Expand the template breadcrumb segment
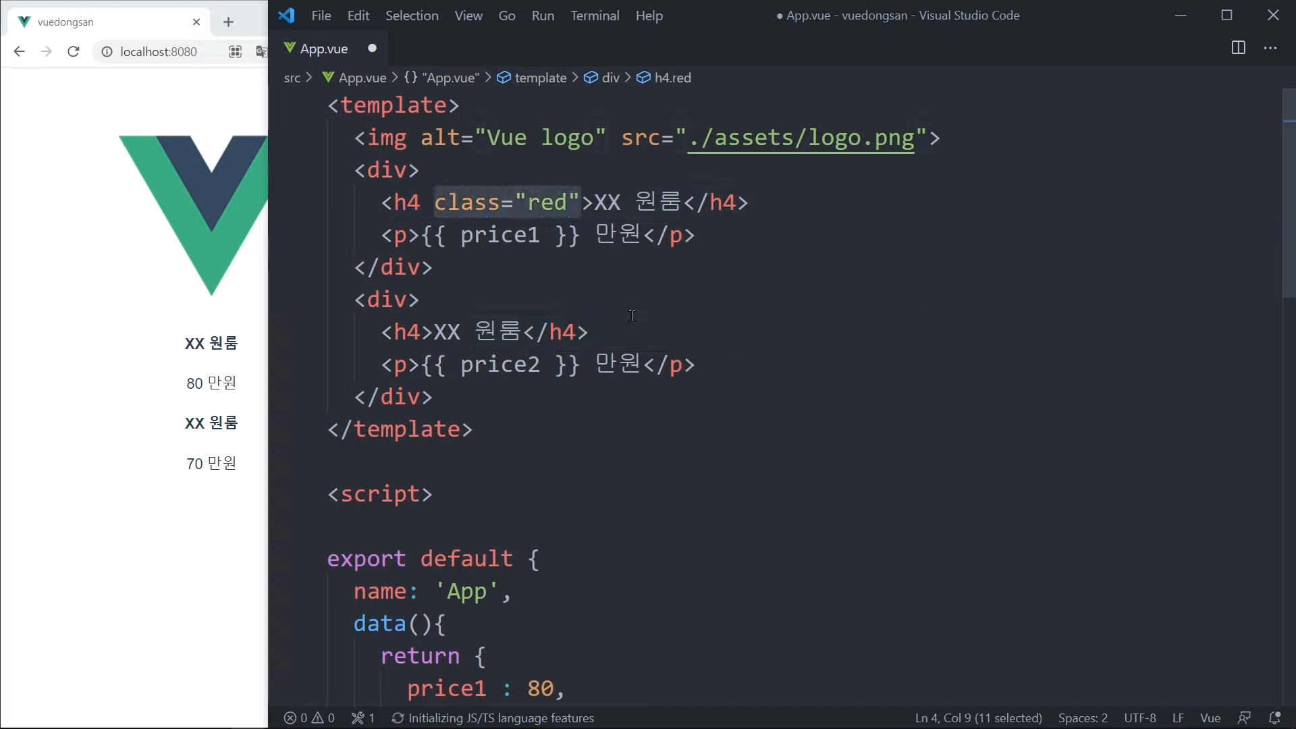1296x729 pixels. coord(540,78)
